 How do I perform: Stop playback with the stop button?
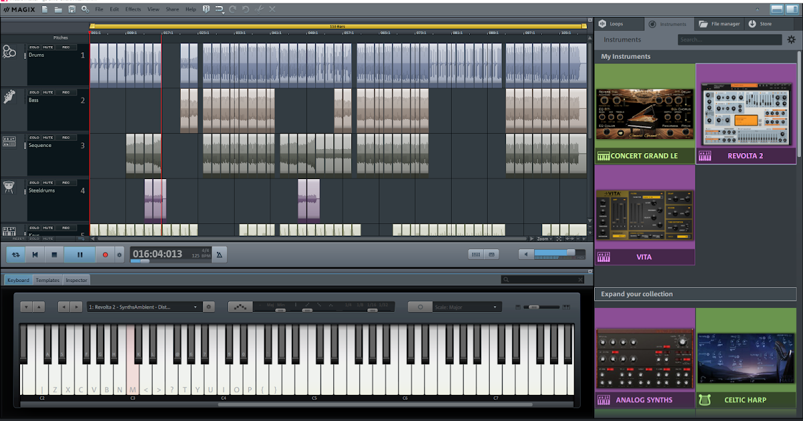[x=54, y=255]
